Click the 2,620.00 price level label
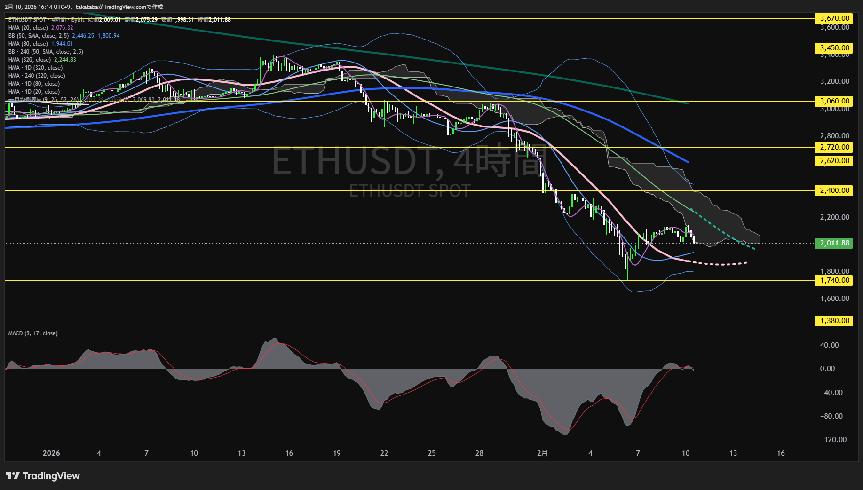Image resolution: width=863 pixels, height=490 pixels. pos(834,161)
